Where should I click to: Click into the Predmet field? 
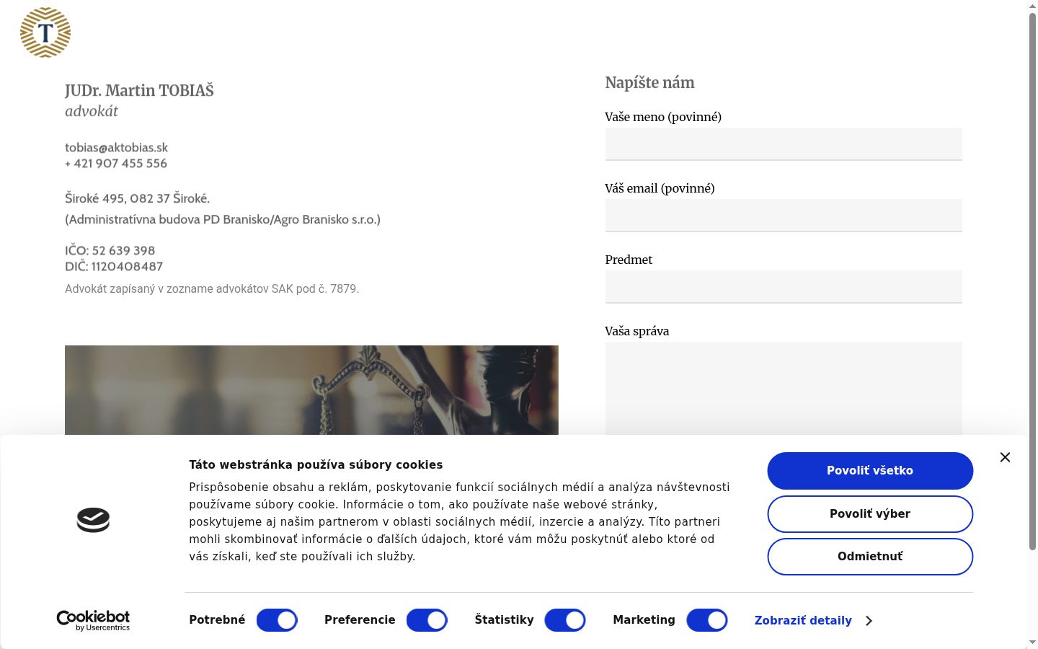(x=784, y=287)
